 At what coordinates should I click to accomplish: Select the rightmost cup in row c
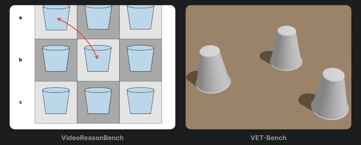click(x=140, y=101)
